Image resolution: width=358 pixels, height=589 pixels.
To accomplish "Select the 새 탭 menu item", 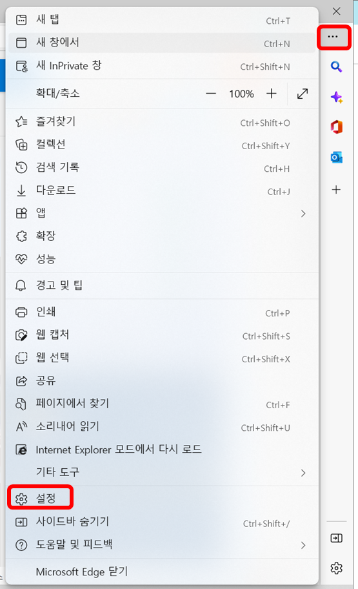I will tap(162, 20).
